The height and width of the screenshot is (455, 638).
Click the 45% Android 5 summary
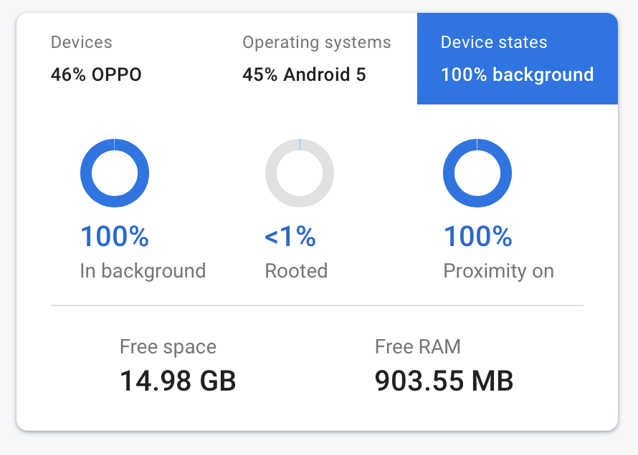point(304,74)
